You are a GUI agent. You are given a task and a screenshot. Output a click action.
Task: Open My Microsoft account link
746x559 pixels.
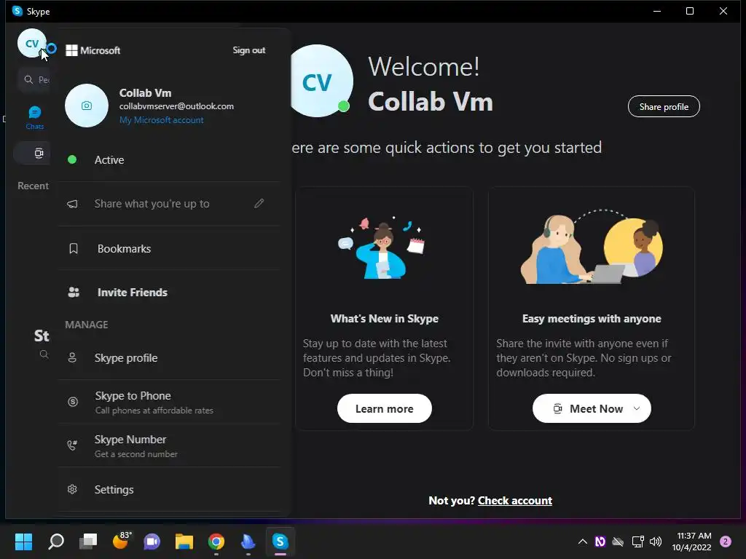click(x=161, y=120)
